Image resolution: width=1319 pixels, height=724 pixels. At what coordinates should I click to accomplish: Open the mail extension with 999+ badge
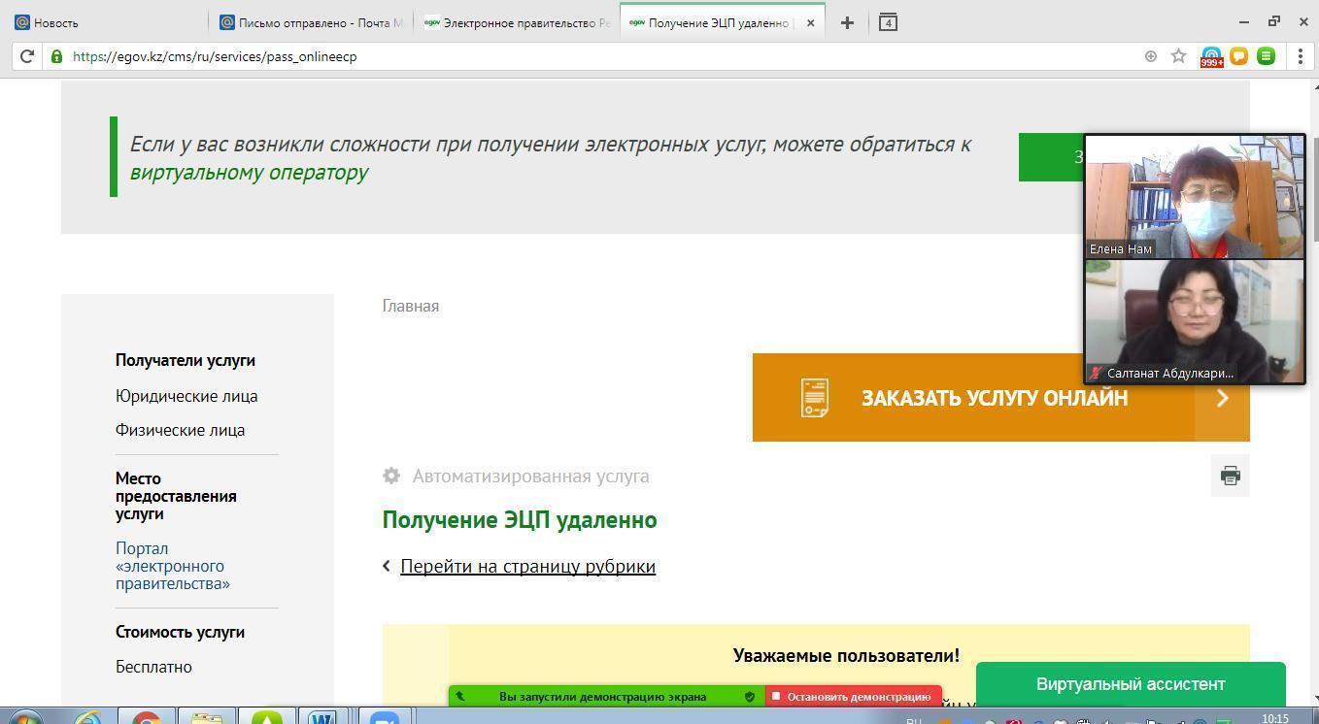click(1211, 56)
